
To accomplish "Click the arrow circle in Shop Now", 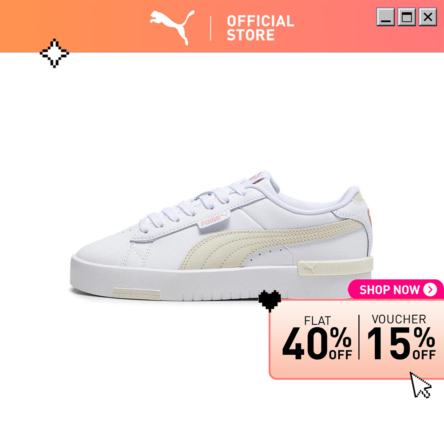I will [430, 289].
